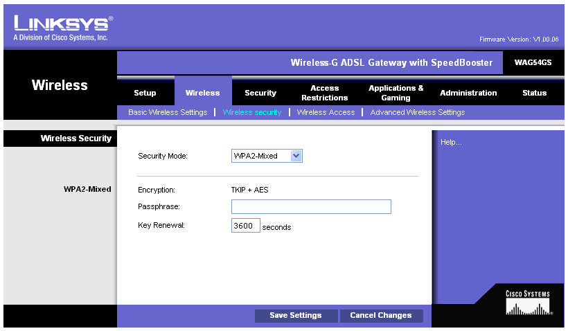This screenshot has height=331, width=568.
Task: Click into the Passphrase field
Action: [311, 206]
